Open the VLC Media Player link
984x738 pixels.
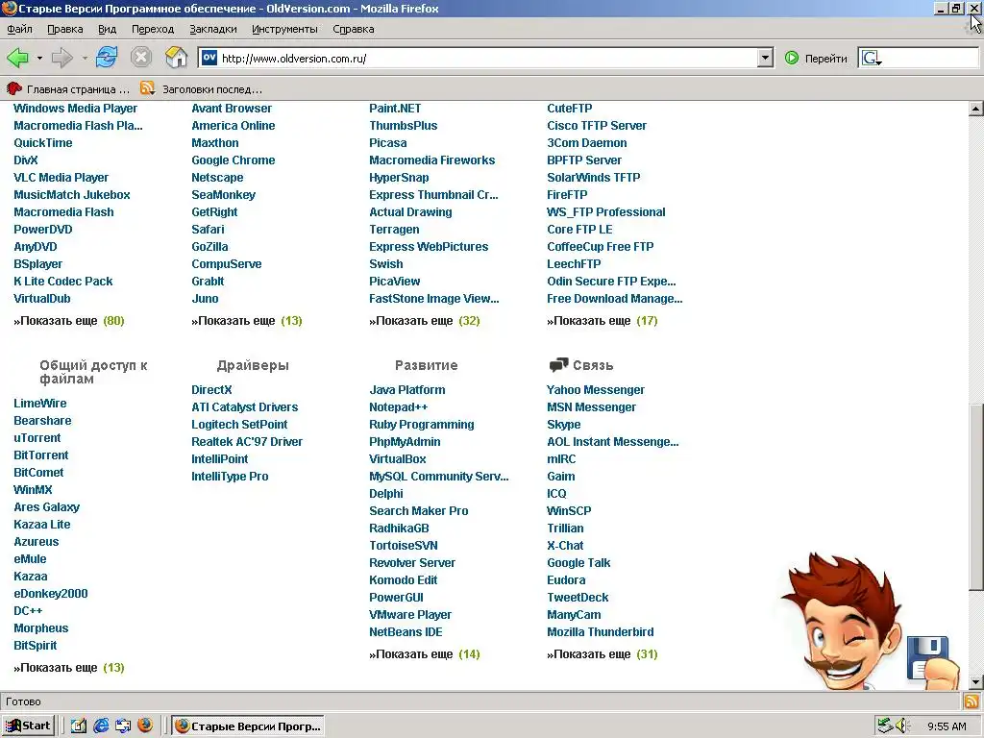coord(61,178)
